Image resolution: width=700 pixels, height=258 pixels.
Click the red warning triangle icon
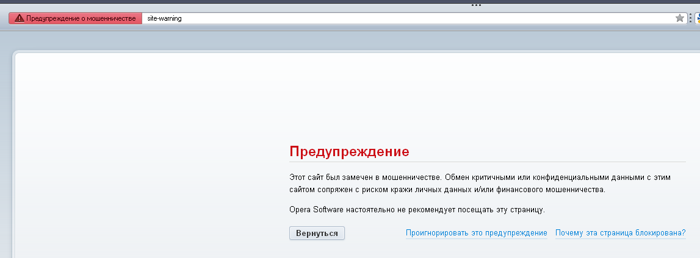coord(19,18)
